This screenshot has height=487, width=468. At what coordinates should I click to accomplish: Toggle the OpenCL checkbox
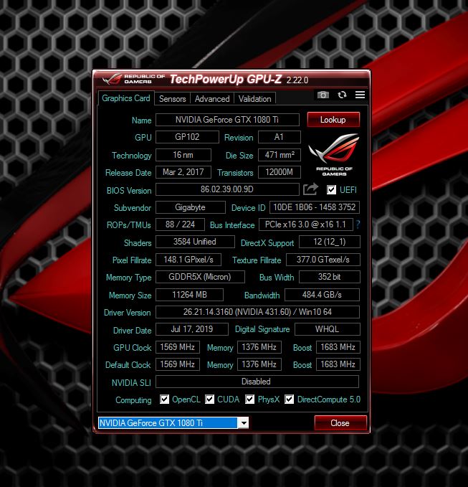point(164,399)
